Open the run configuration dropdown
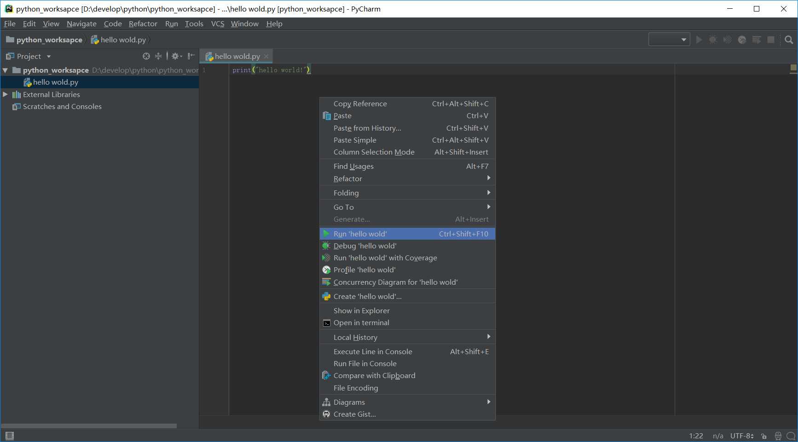 coord(669,40)
